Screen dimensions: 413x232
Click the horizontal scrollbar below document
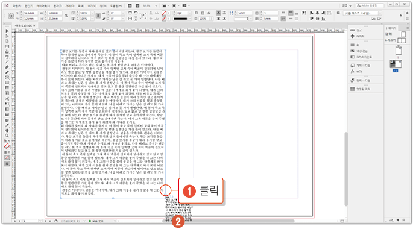228,221
